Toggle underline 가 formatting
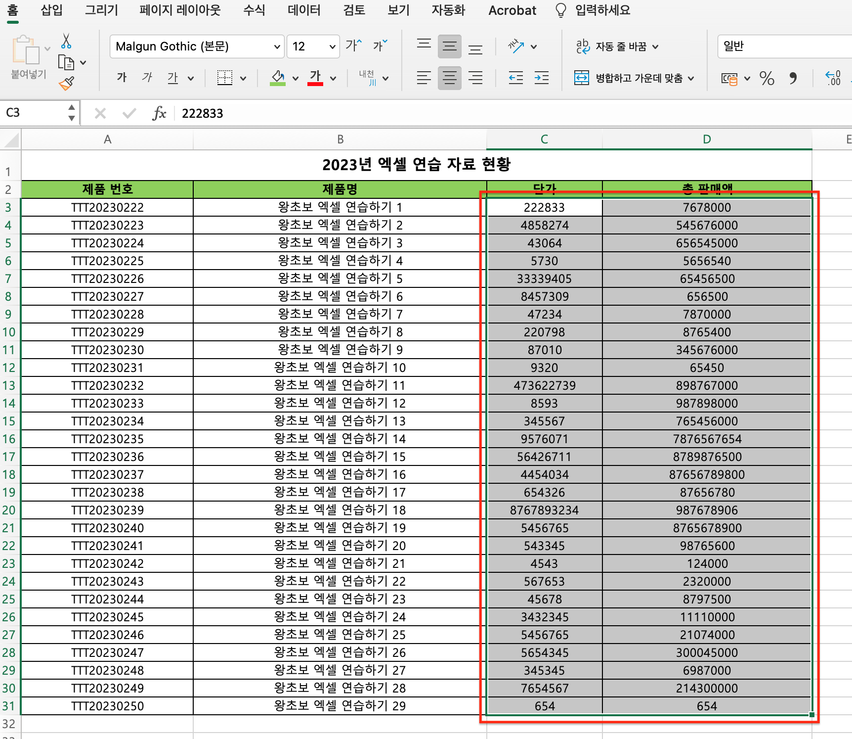852x739 pixels. coord(172,78)
